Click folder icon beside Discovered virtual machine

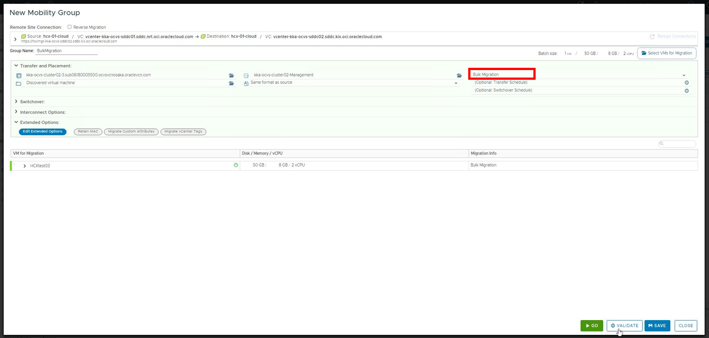pos(231,83)
